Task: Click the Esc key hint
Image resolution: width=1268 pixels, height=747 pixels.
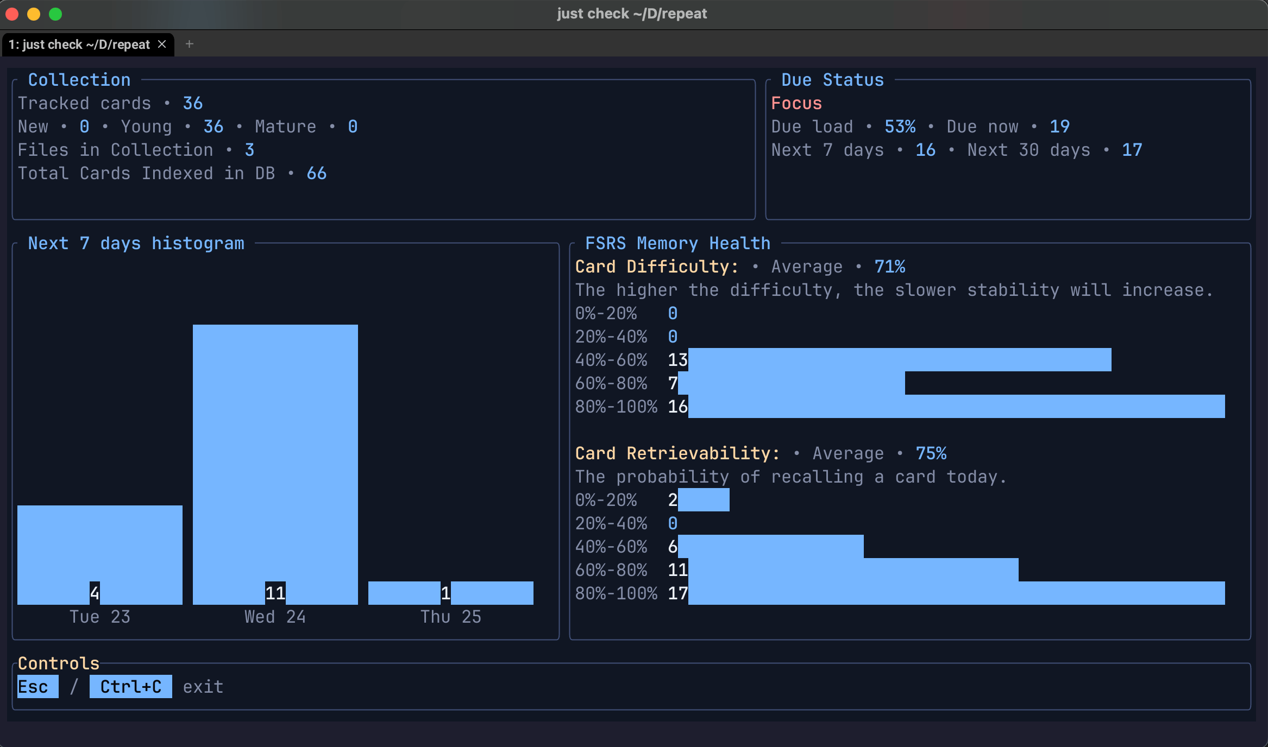Action: [37, 687]
